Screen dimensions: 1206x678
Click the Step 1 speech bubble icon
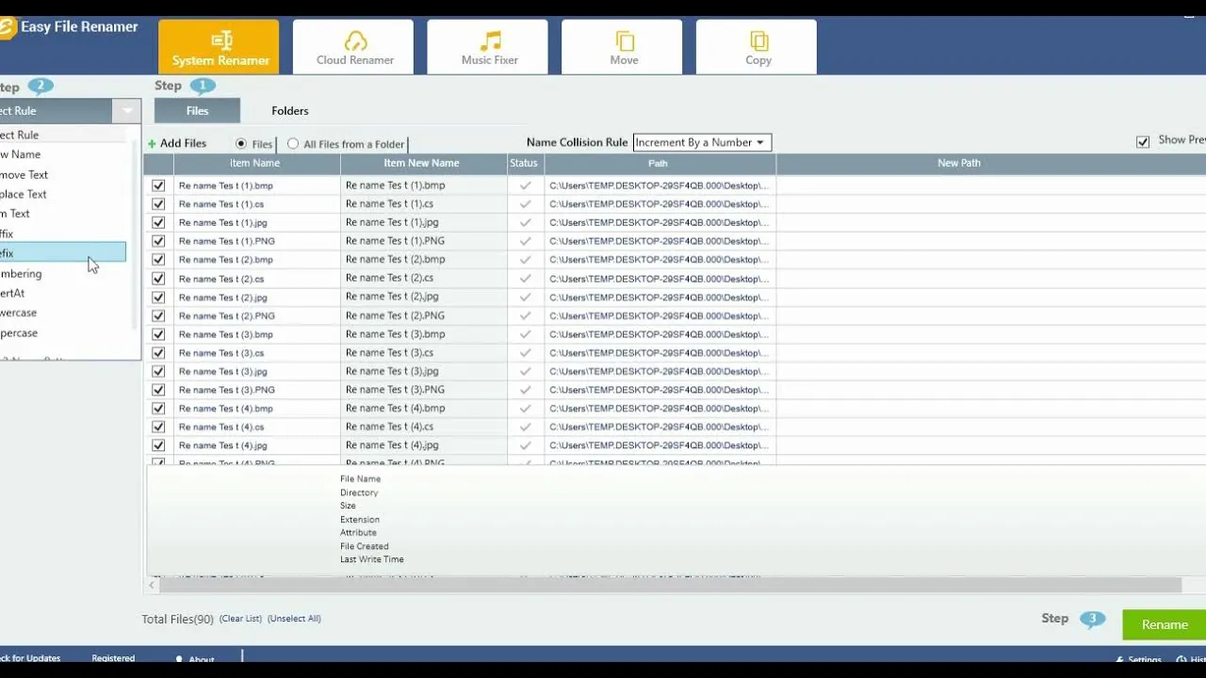(x=203, y=86)
